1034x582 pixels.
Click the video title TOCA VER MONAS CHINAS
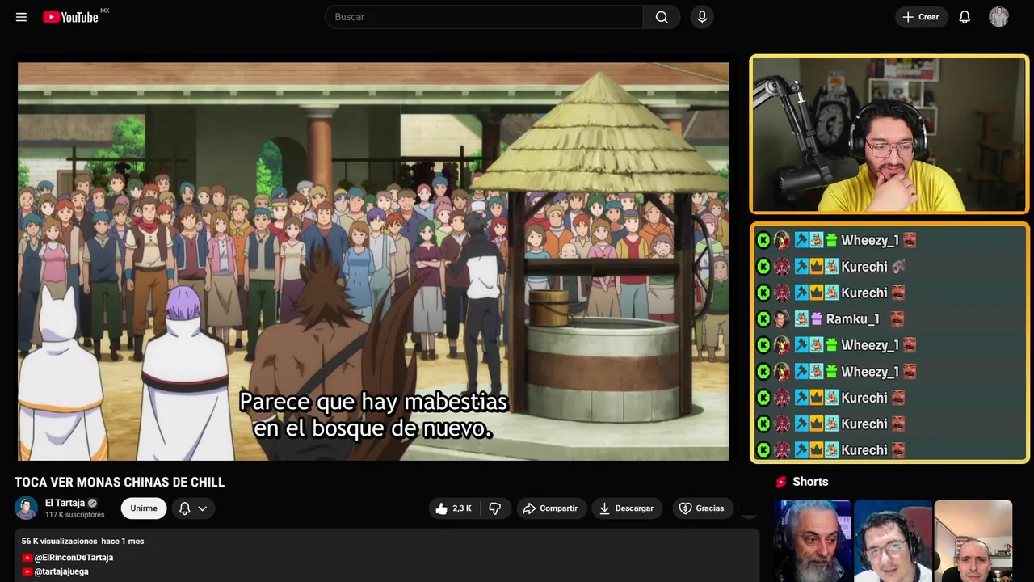click(120, 483)
